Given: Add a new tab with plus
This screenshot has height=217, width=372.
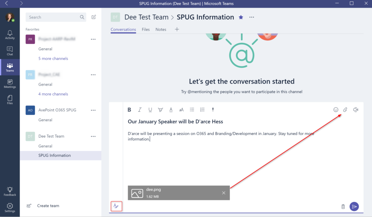Looking at the screenshot, I should (177, 29).
